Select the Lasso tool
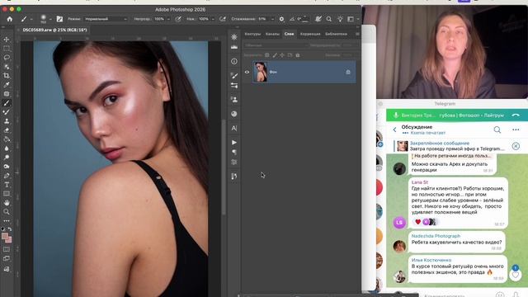The image size is (528, 297). click(x=7, y=58)
